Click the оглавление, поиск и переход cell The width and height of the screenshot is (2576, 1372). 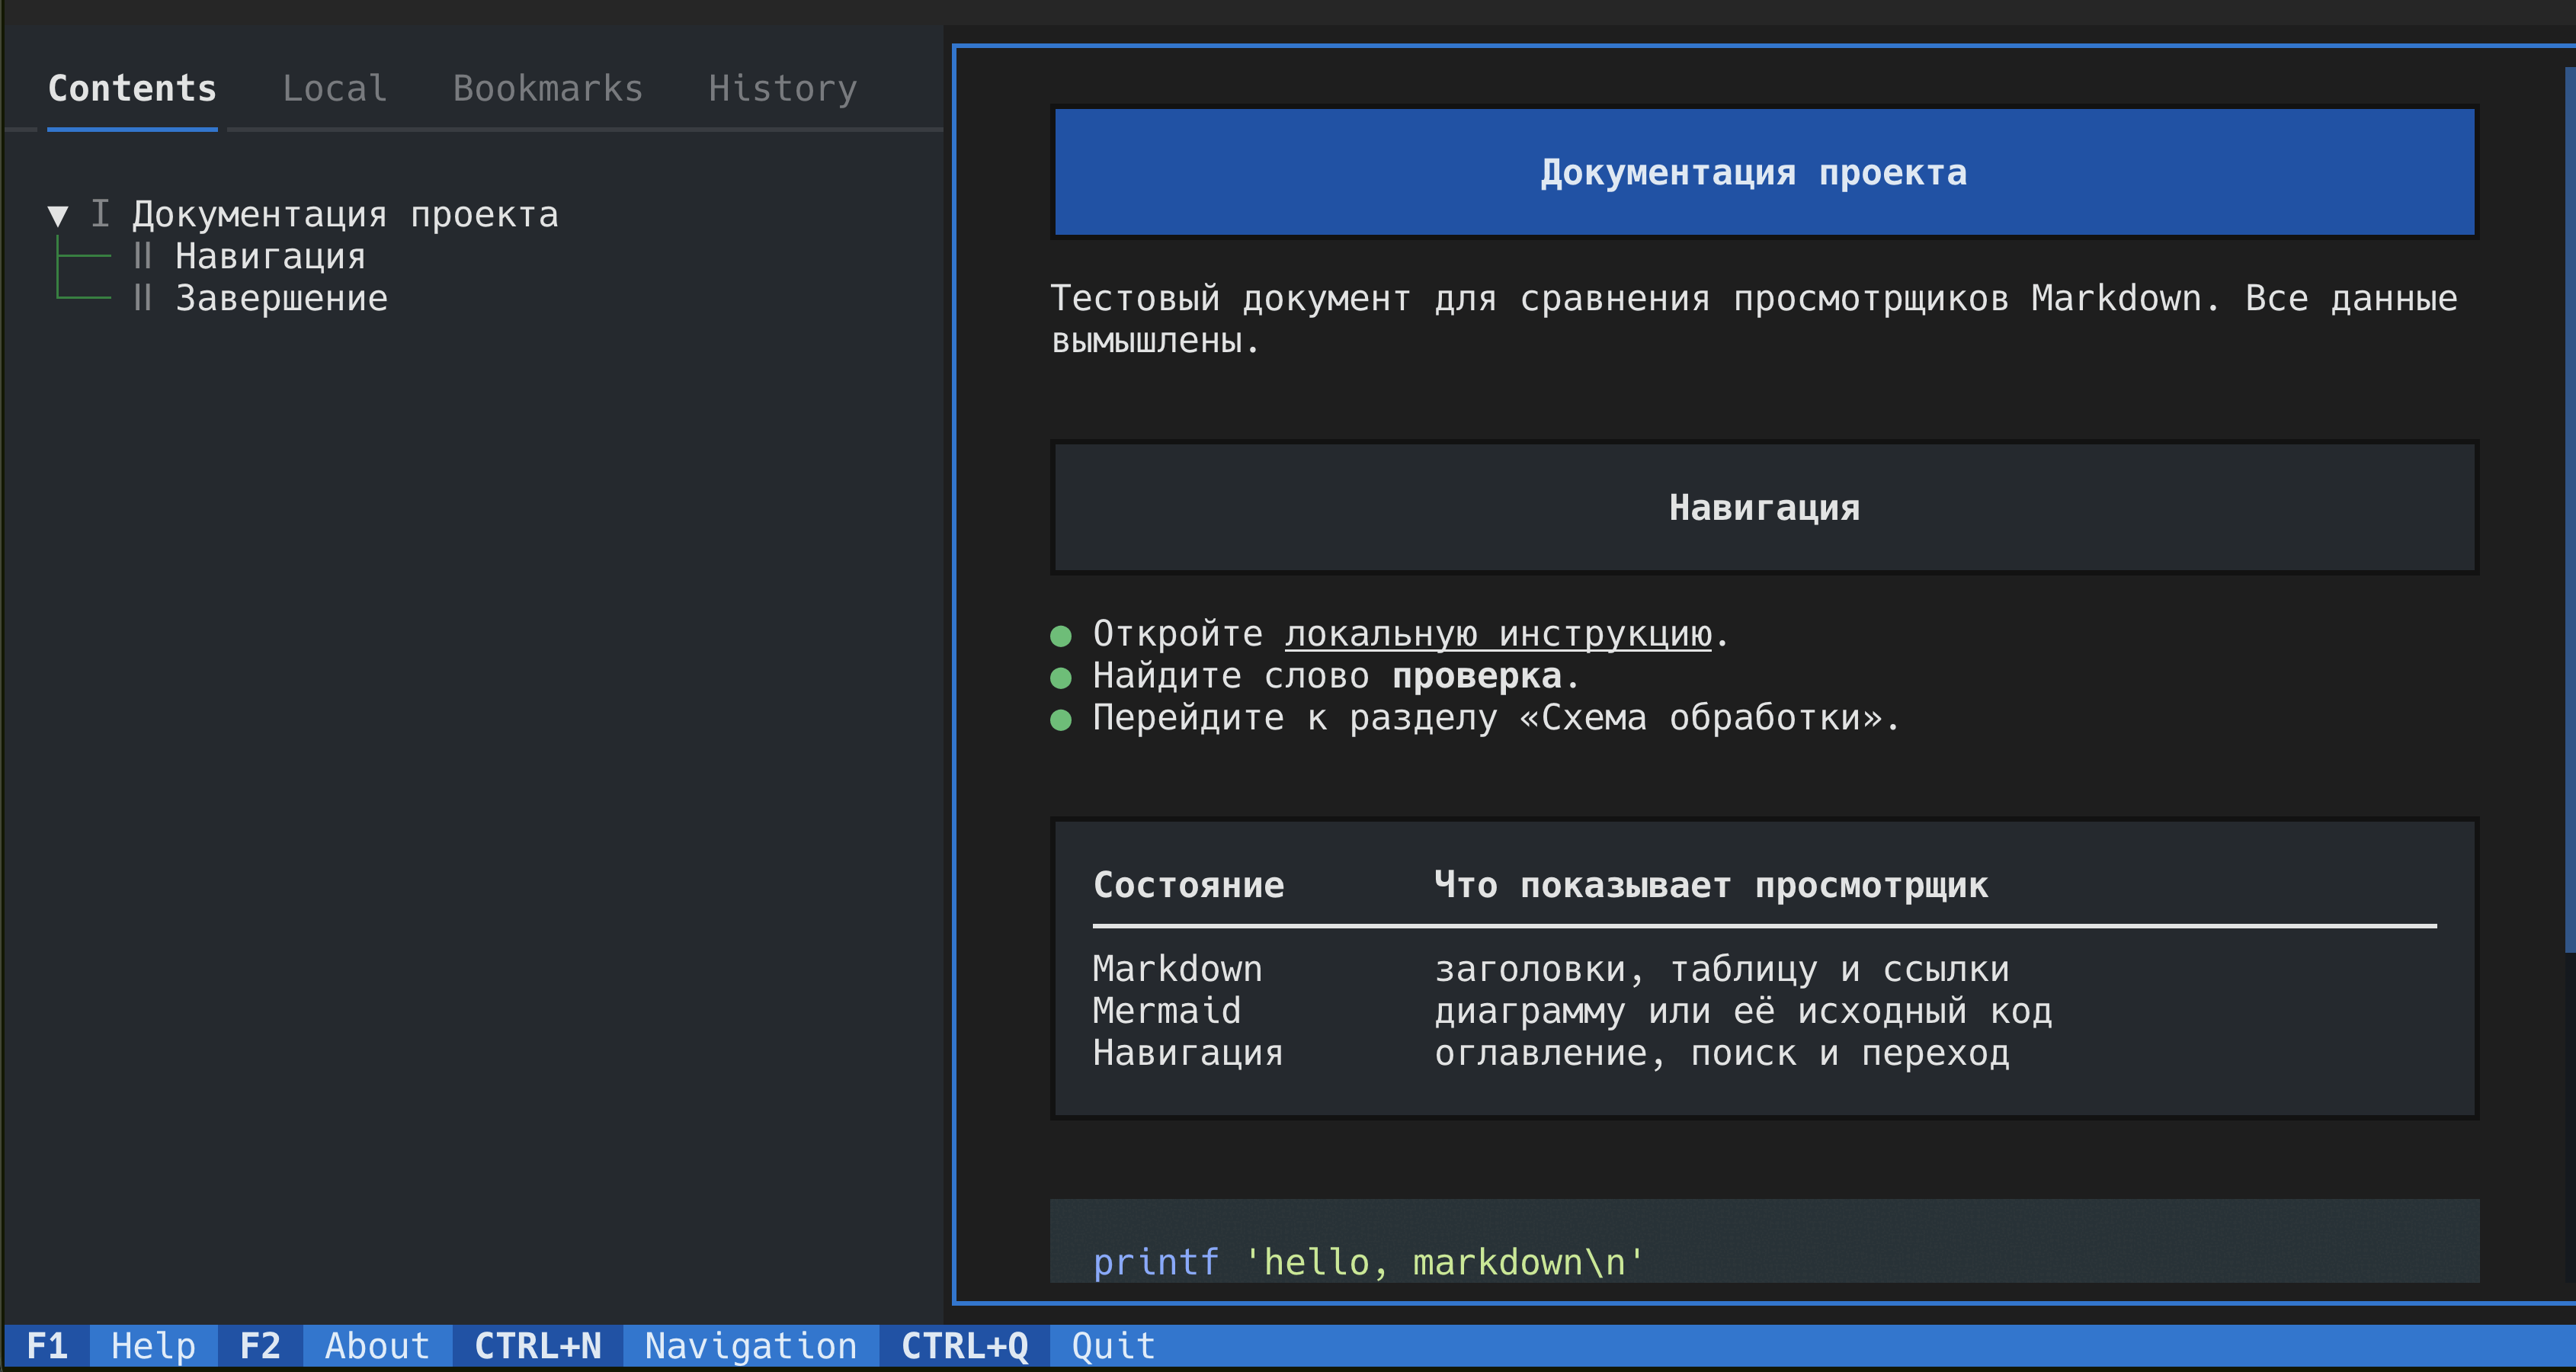(x=1721, y=1053)
